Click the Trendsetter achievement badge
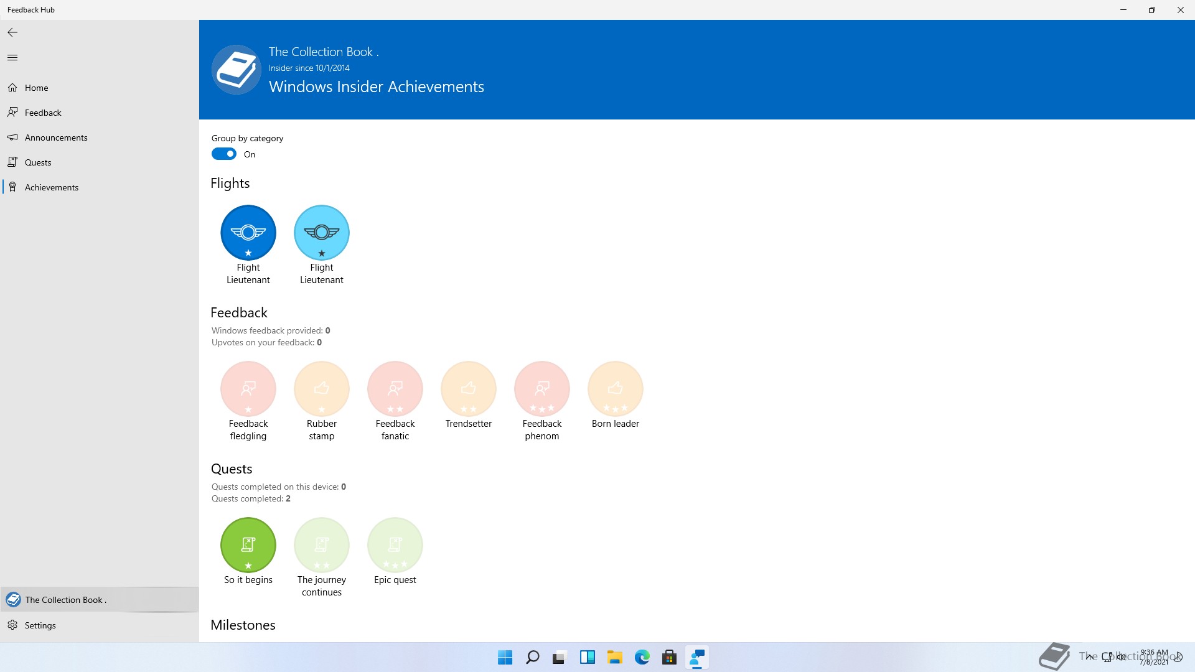Screen dimensions: 1195x672 469,389
